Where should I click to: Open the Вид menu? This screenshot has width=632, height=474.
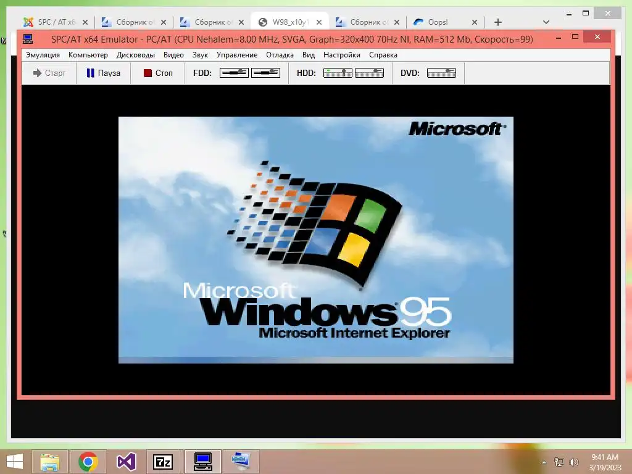[x=309, y=55]
